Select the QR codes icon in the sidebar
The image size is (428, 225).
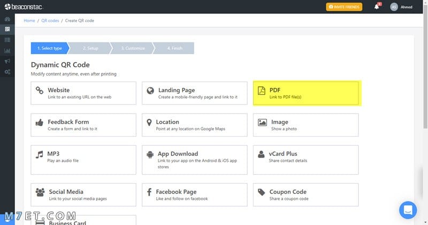pos(7,29)
